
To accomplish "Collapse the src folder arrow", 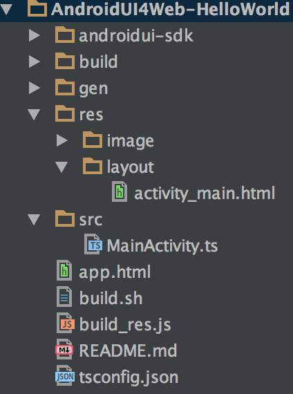I will (34, 220).
